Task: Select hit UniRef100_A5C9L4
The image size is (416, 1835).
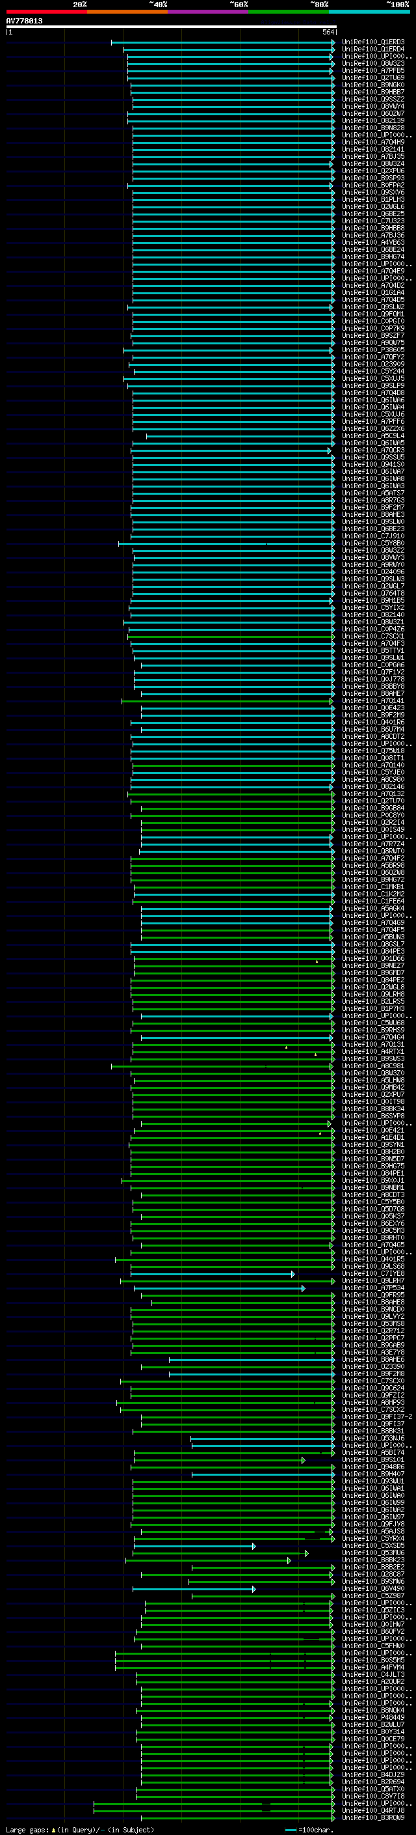Action: (x=373, y=436)
